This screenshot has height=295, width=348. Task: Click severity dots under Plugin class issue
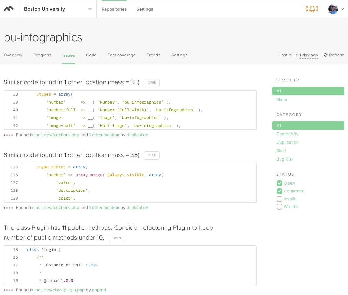coord(8,290)
